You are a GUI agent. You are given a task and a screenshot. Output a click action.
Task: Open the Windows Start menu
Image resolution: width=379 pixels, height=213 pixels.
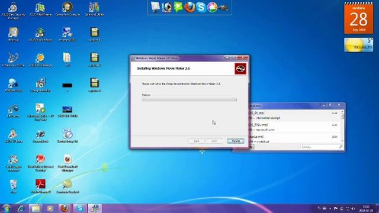click(x=7, y=208)
